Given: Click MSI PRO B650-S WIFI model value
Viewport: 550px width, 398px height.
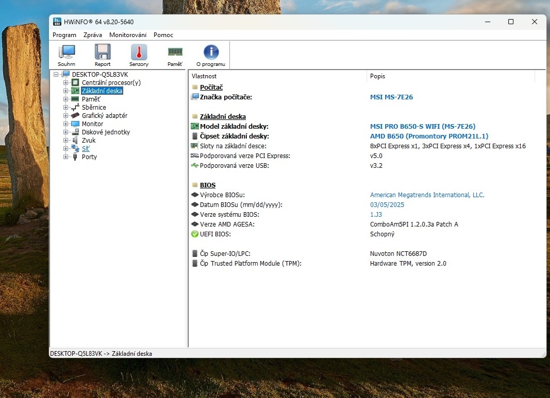Looking at the screenshot, I should point(423,126).
